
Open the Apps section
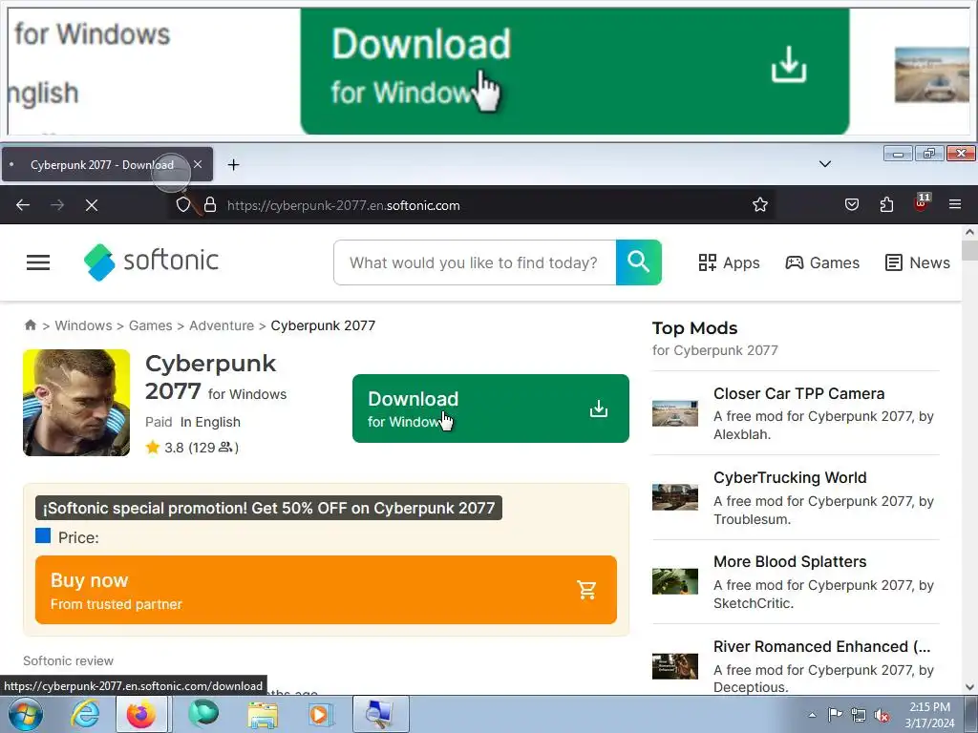(729, 262)
